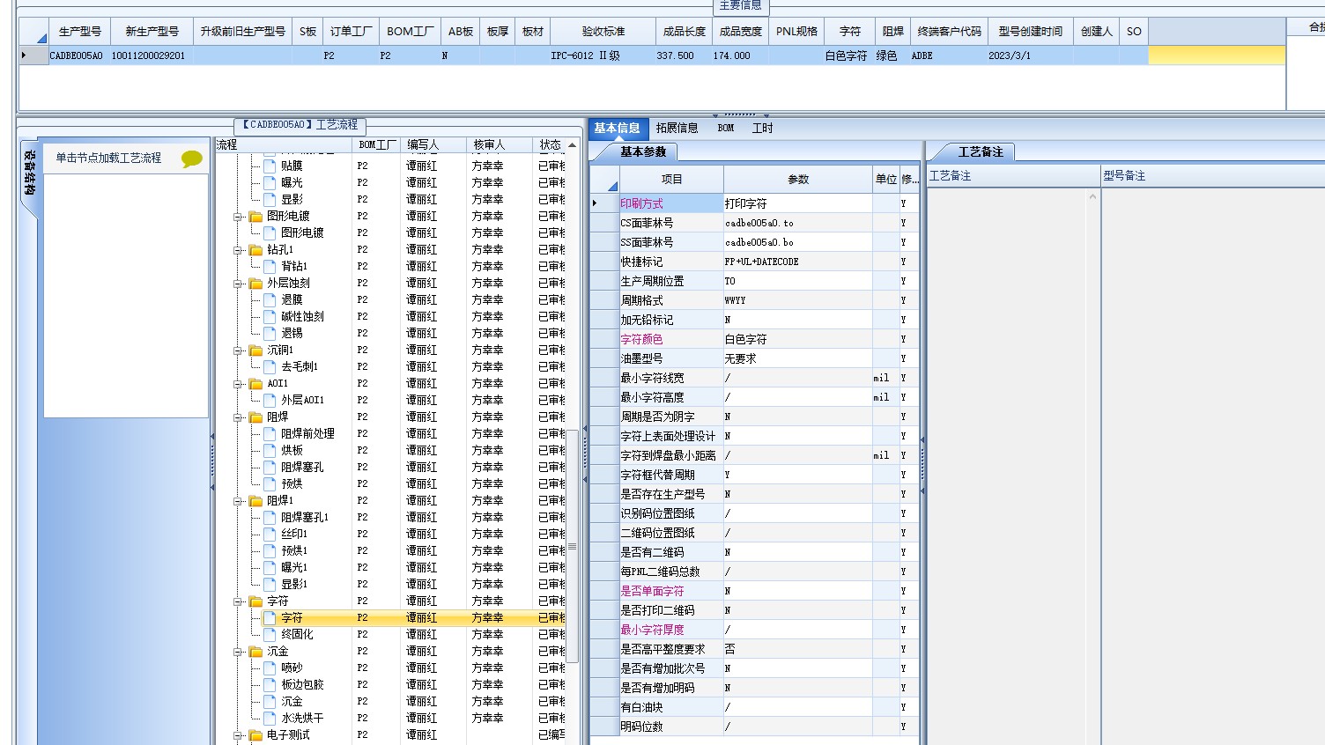Collapse the AOI1 tree node

pos(238,384)
